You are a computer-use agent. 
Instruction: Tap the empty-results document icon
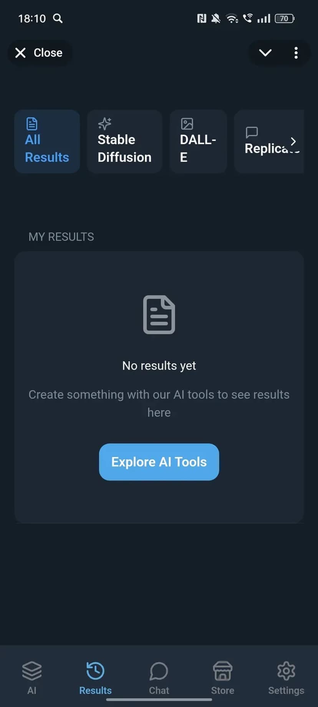coord(159,315)
